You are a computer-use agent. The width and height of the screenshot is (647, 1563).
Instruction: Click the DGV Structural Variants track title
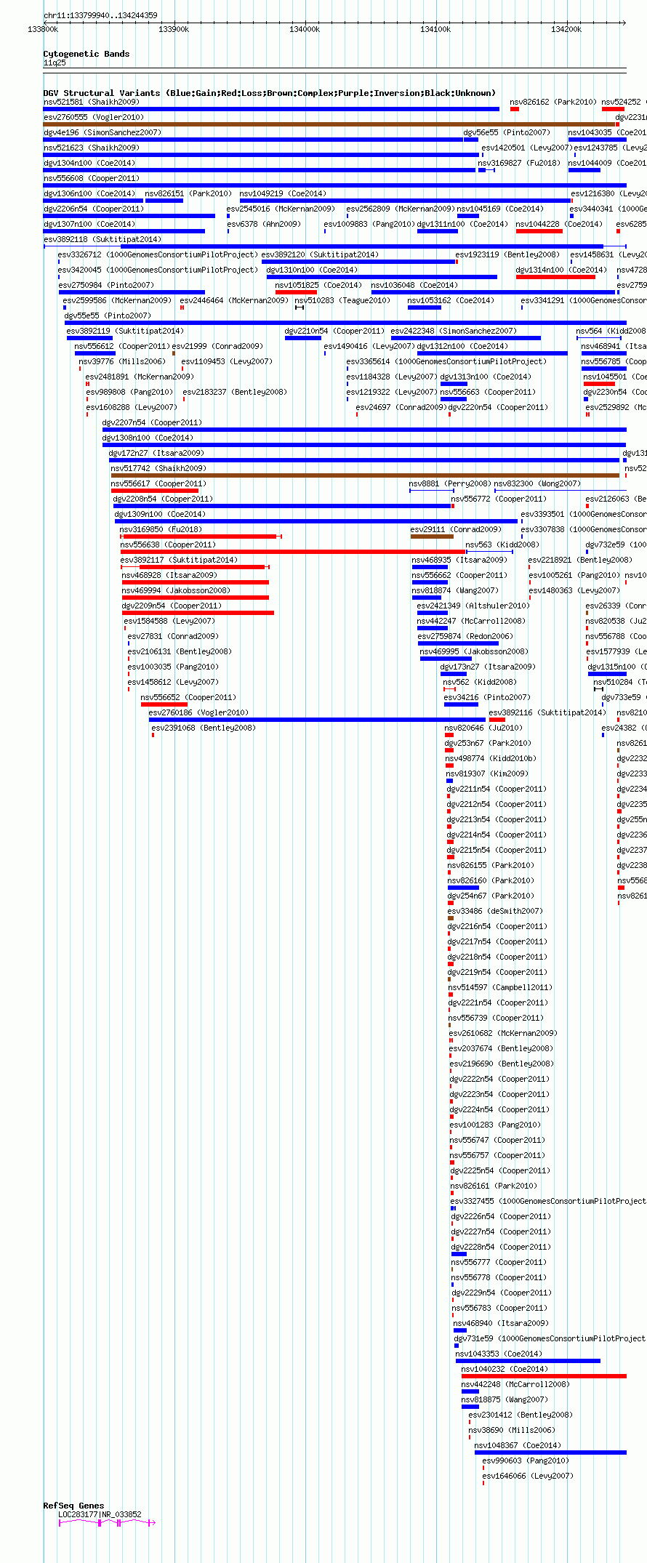click(269, 93)
